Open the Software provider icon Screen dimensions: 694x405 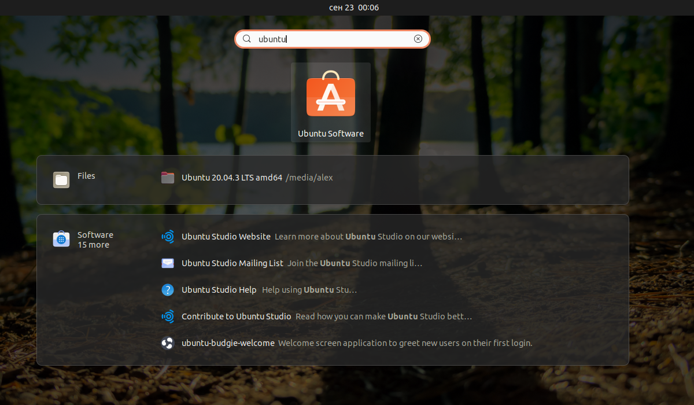point(61,239)
